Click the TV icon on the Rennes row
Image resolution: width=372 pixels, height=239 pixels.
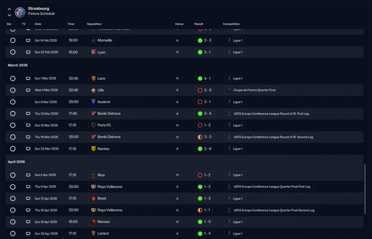tap(28, 222)
